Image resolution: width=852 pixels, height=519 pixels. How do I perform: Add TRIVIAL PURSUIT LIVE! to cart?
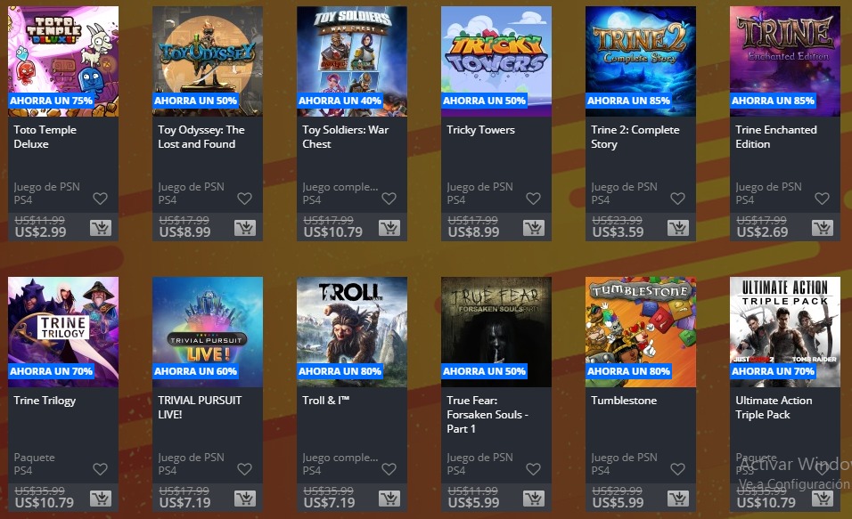(x=245, y=499)
